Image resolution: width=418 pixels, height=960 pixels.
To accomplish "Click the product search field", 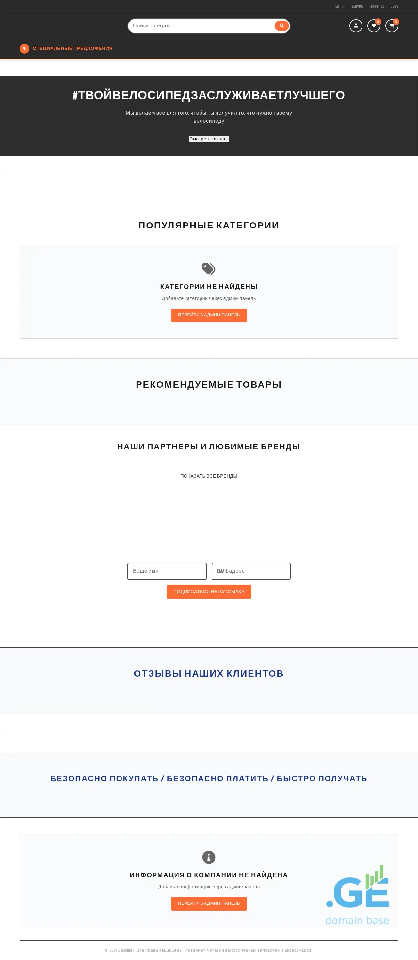I will 201,26.
